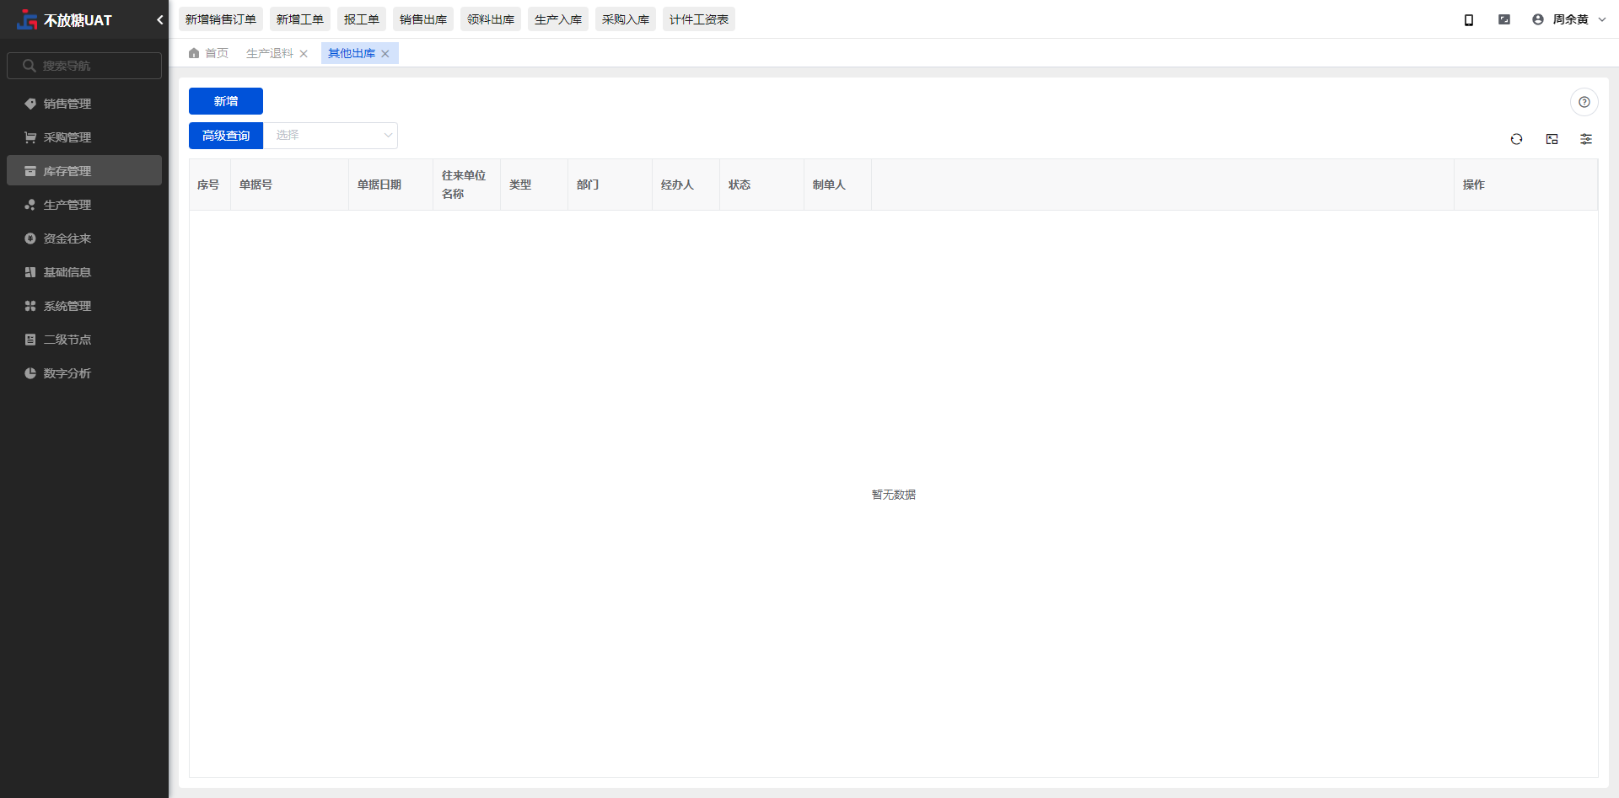Click the 高级查询 button
Screen dimensions: 1619x798
(x=226, y=136)
